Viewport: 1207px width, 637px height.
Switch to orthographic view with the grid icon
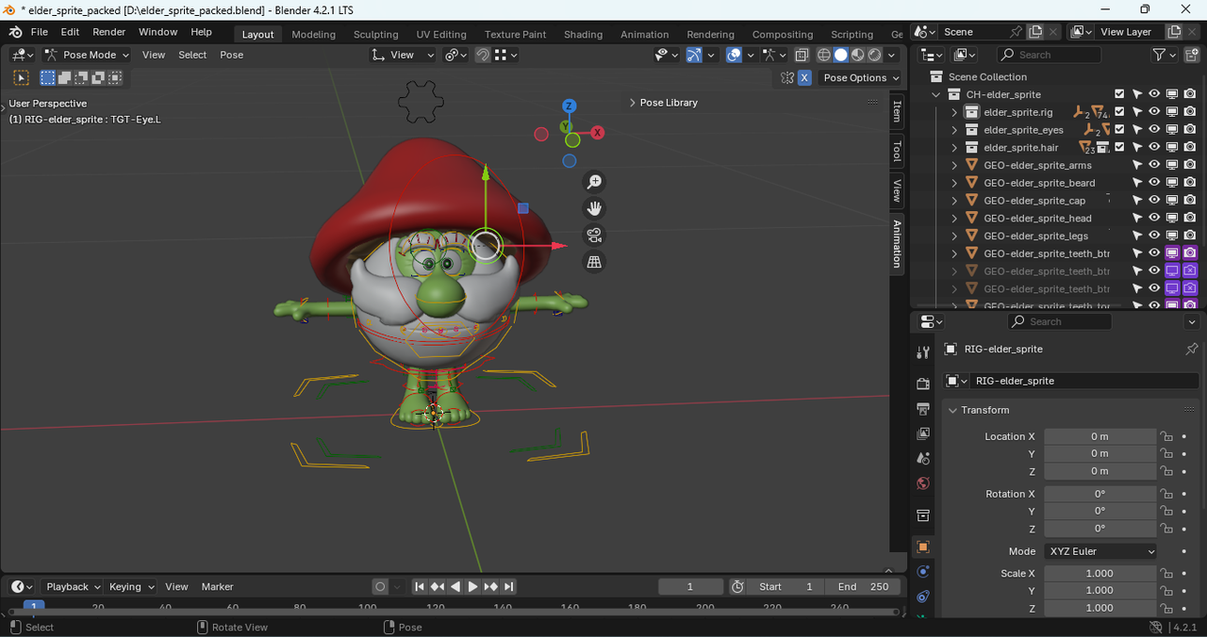594,262
